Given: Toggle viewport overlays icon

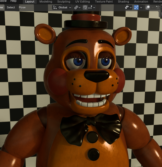Looking at the screenshot, I should click(148, 8).
